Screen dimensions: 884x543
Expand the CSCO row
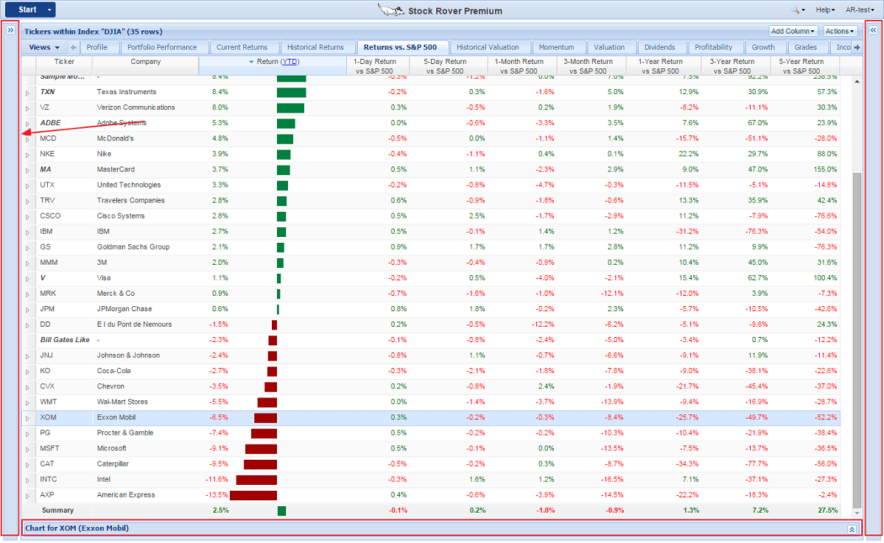point(28,216)
